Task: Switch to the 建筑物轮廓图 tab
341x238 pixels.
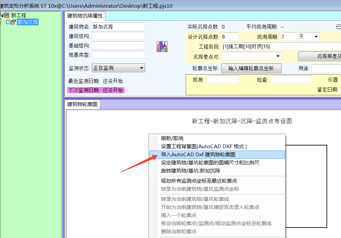Action: 82,104
